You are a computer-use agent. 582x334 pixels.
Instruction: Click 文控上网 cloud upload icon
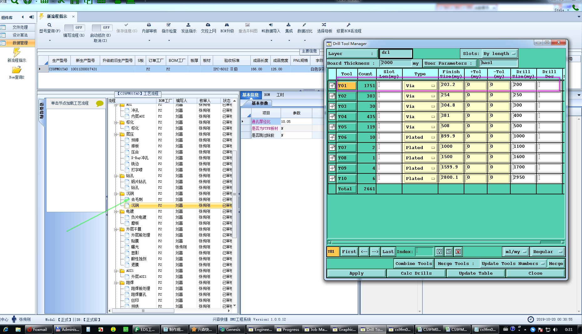point(208,25)
